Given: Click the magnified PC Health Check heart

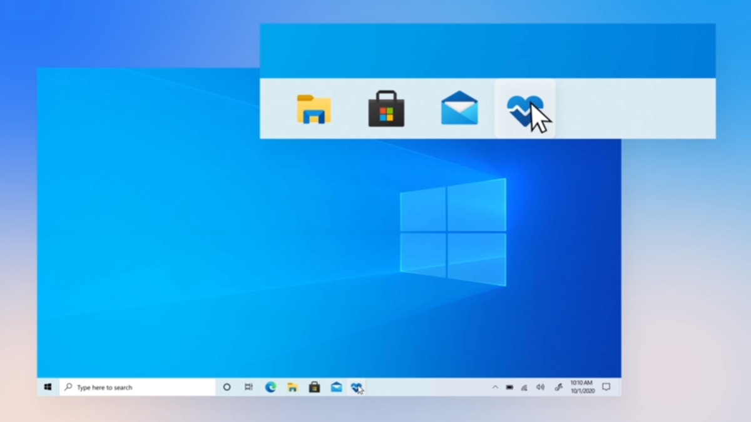Looking at the screenshot, I should [524, 110].
